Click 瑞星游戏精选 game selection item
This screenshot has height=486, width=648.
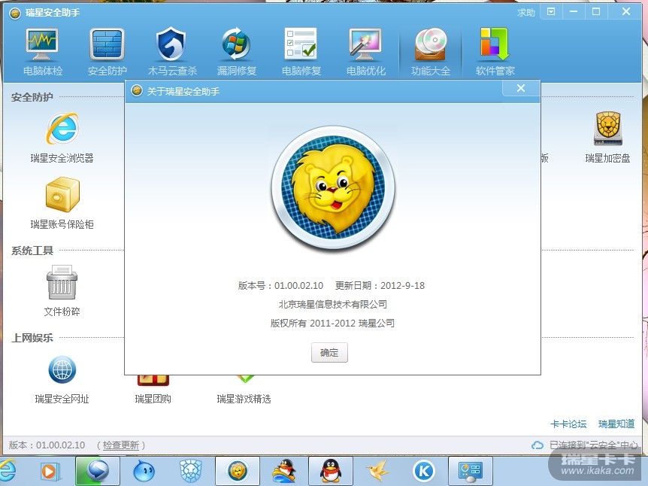point(244,390)
